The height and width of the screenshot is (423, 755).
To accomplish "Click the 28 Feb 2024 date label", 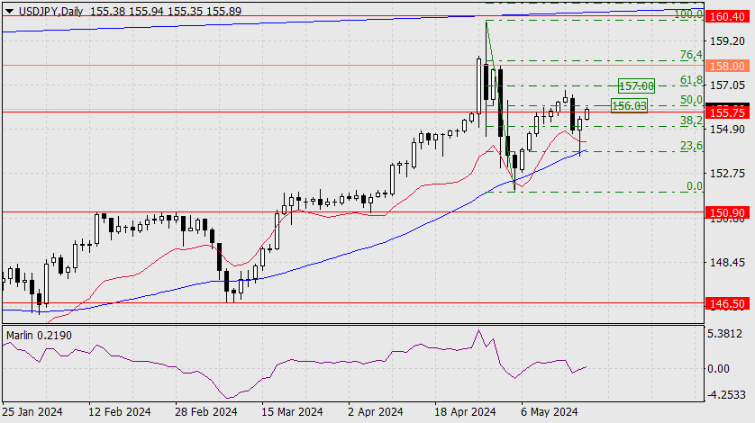I will 206,412.
